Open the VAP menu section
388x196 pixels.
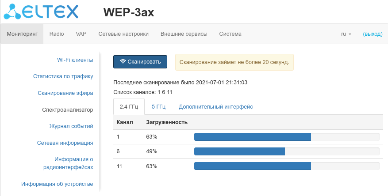(x=81, y=34)
